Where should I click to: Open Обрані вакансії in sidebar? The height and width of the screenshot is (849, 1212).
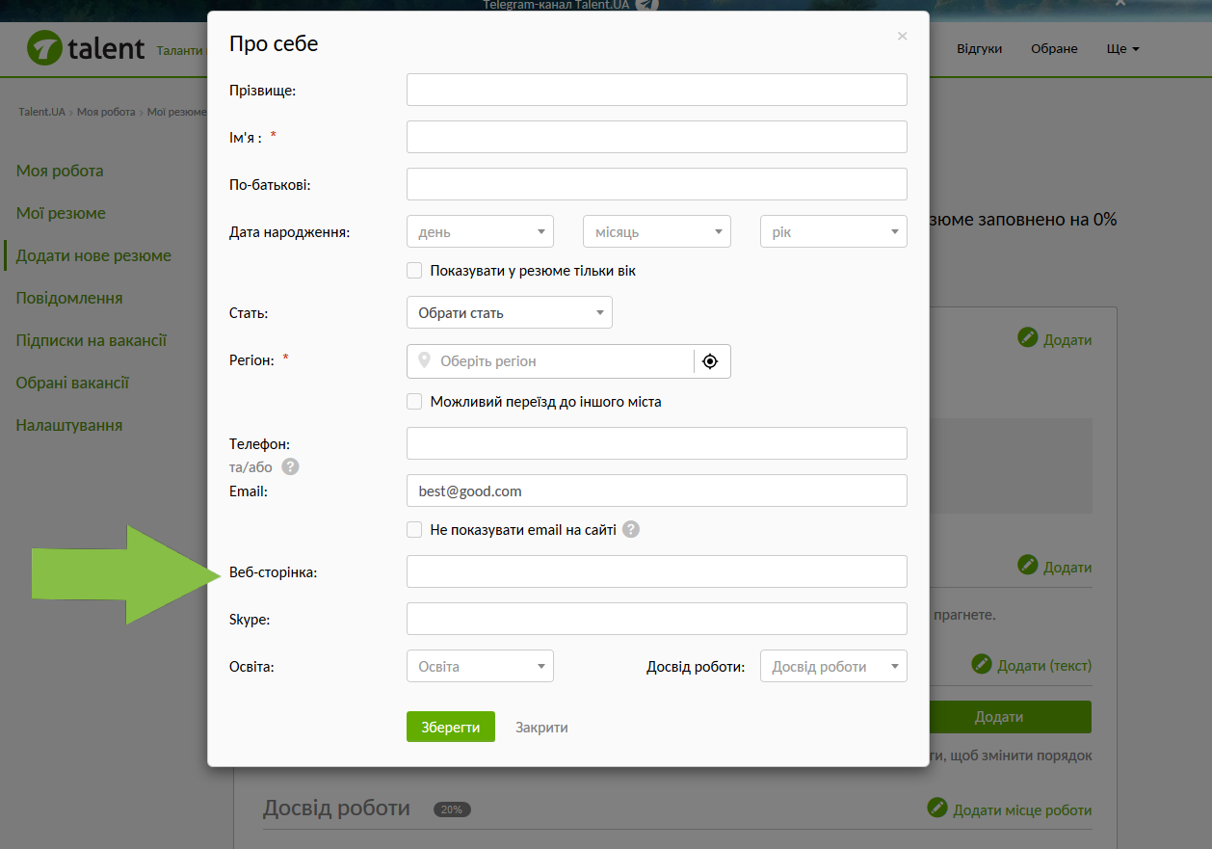(72, 383)
